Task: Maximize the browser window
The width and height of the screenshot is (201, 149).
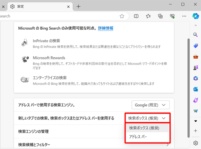Action: click(x=183, y=4)
